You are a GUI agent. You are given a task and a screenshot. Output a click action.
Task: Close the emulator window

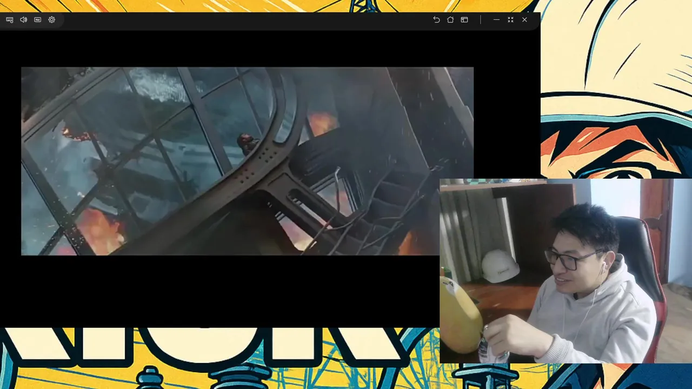524,19
